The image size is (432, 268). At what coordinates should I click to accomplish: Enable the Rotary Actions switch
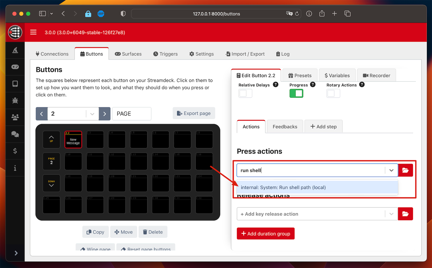pos(333,93)
